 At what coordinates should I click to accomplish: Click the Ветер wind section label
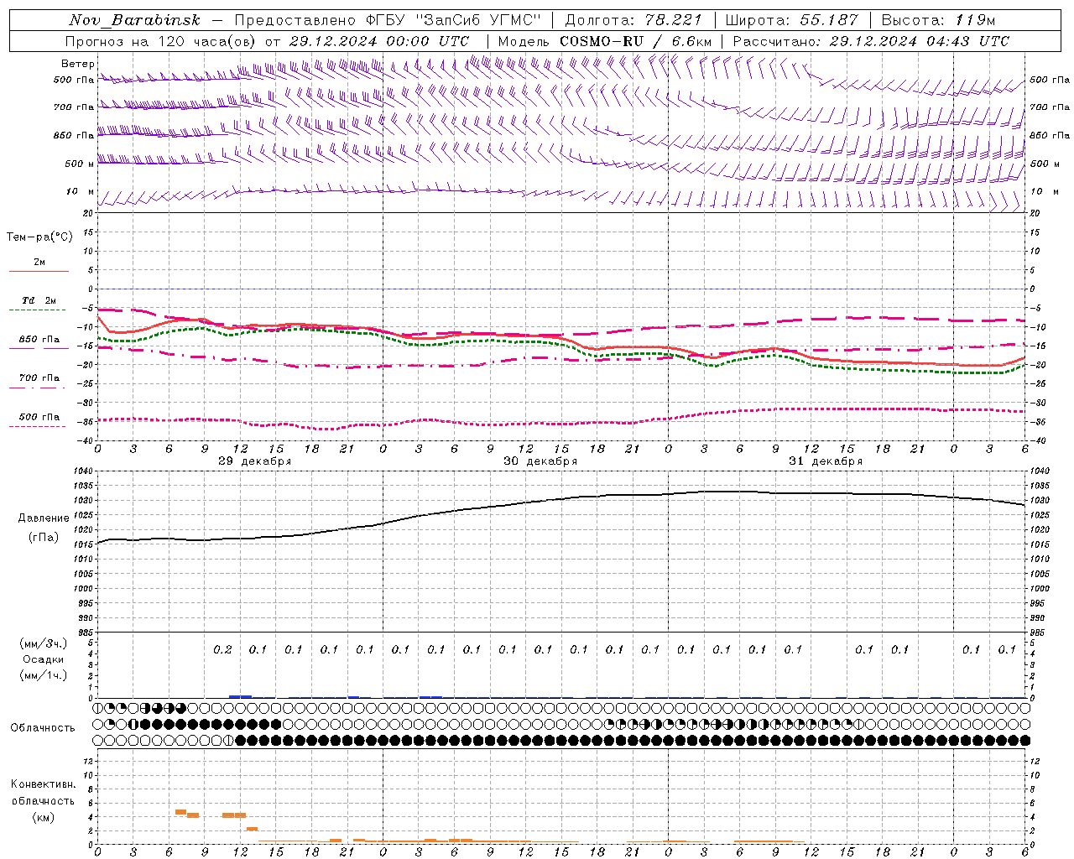(x=78, y=64)
